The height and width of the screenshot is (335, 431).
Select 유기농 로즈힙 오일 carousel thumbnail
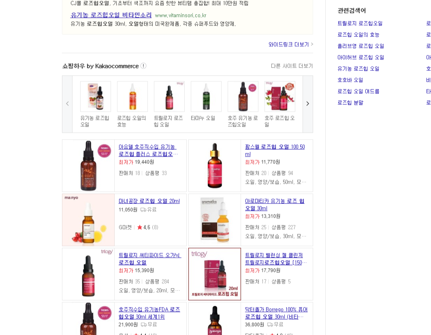pos(96,96)
